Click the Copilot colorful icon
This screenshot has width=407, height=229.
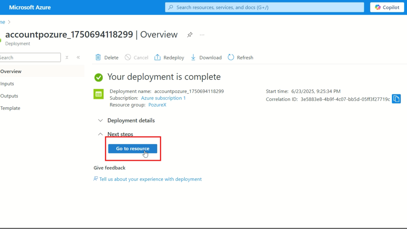point(378,7)
